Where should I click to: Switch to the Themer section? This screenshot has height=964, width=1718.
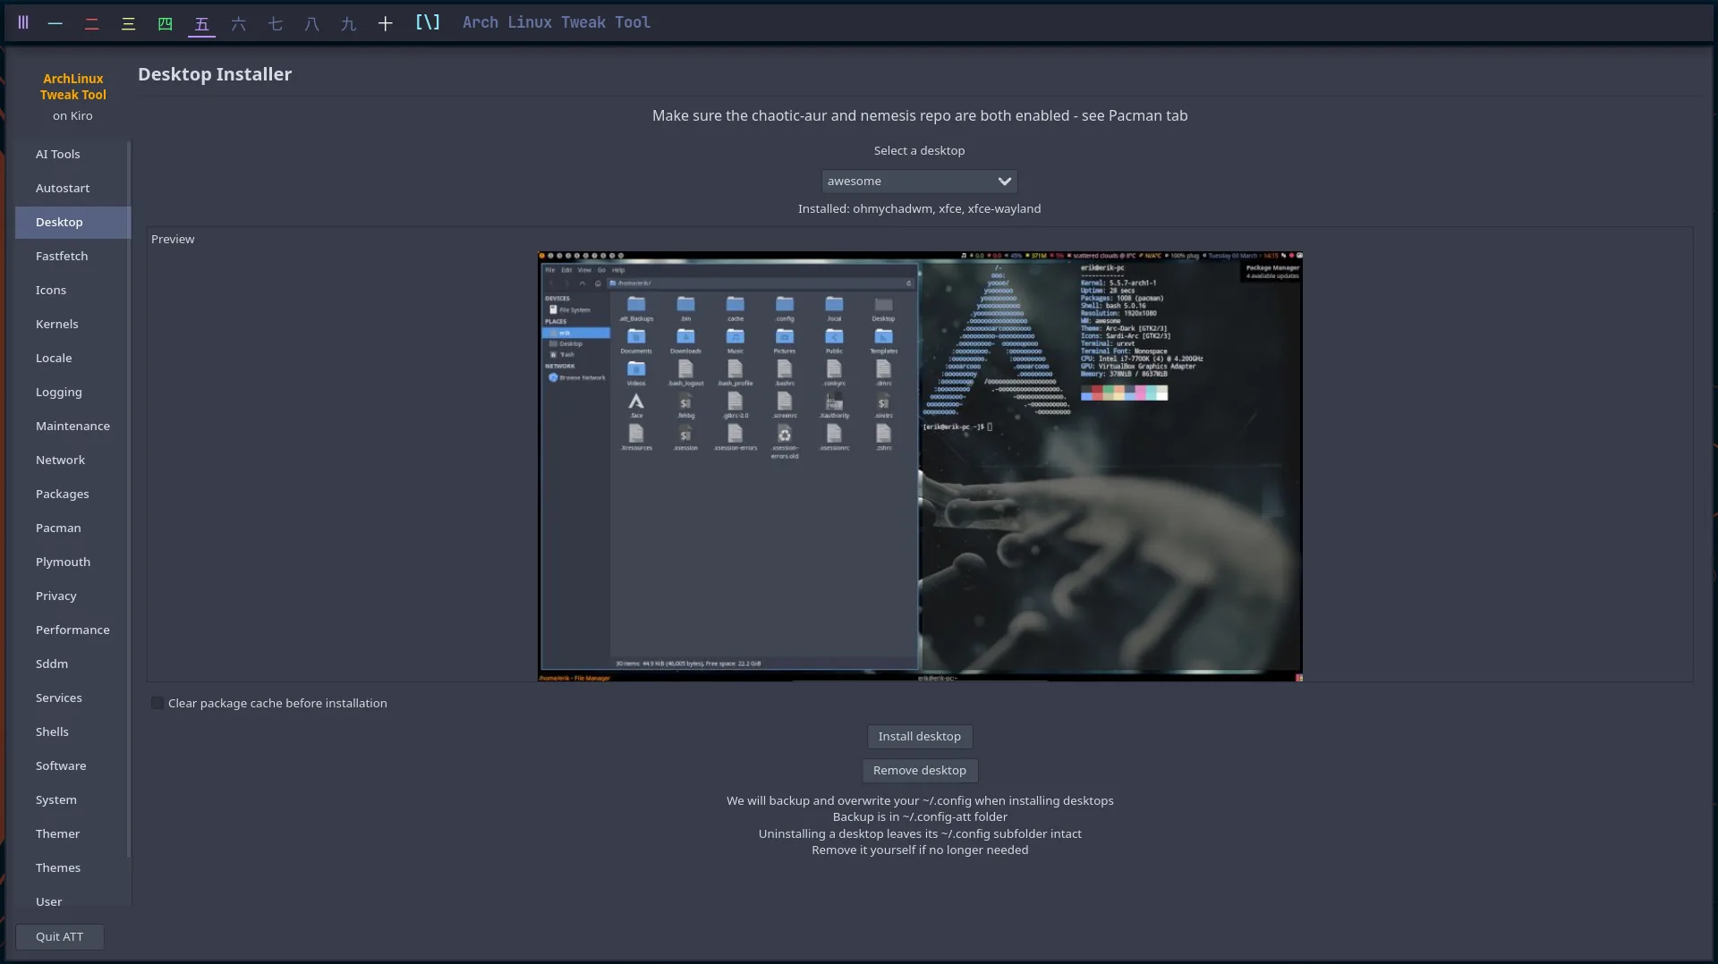coord(72,833)
